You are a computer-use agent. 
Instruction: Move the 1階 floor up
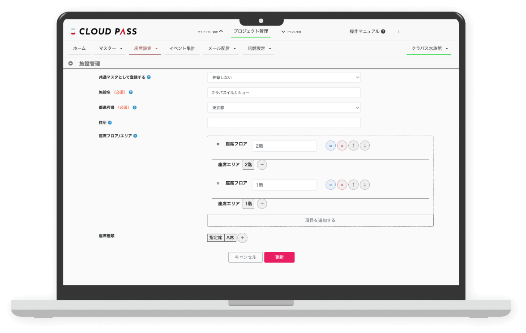[x=354, y=185]
